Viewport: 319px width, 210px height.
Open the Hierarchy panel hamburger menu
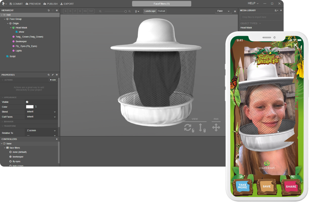57,10
